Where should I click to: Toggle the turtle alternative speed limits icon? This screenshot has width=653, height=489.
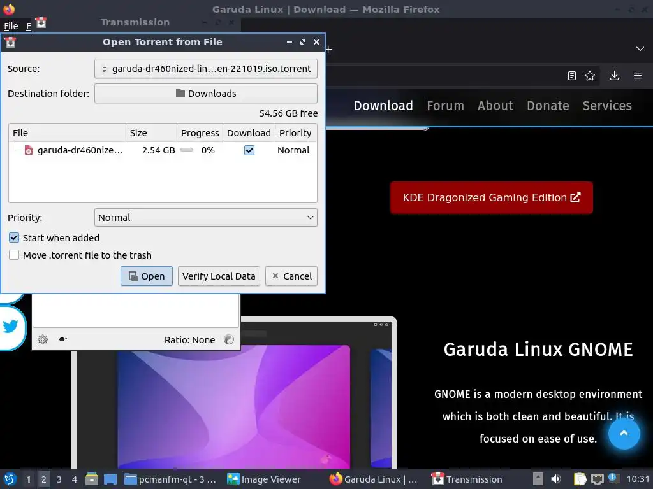point(62,339)
